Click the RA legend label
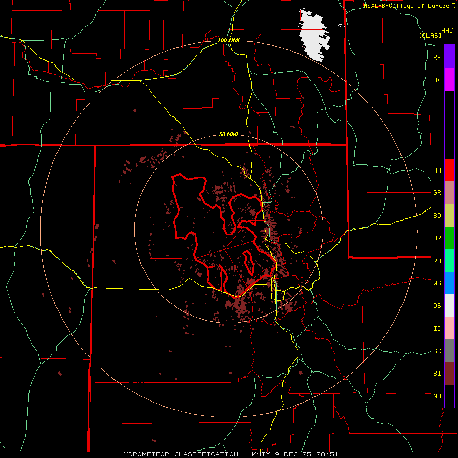 [437, 261]
